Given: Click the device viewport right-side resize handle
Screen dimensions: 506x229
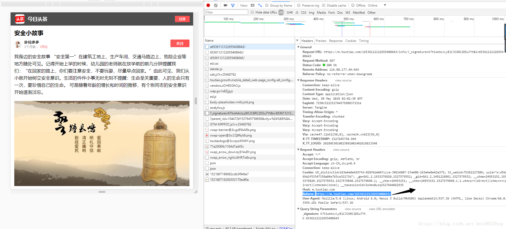Looking at the screenshot, I should (x=196, y=101).
